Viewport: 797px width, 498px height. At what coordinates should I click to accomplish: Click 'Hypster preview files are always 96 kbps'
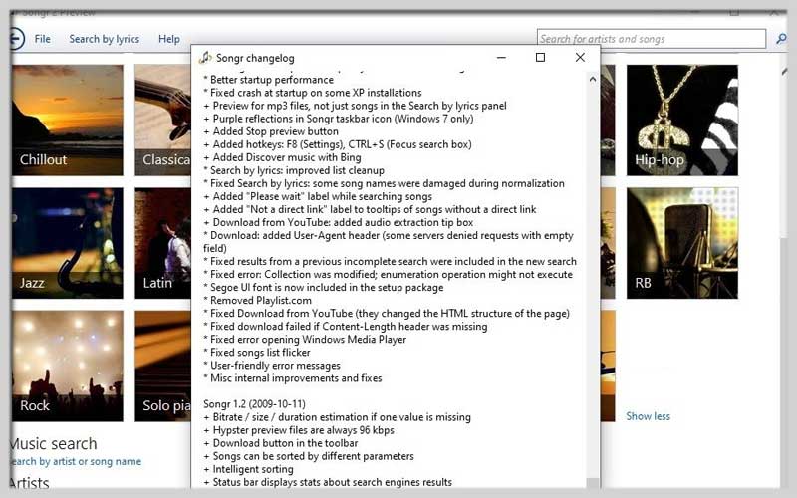[x=299, y=430]
